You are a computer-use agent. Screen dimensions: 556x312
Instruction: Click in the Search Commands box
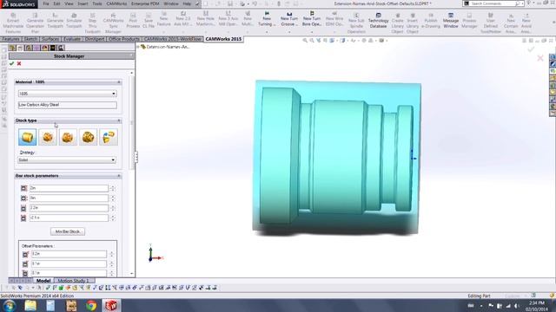point(493,3)
